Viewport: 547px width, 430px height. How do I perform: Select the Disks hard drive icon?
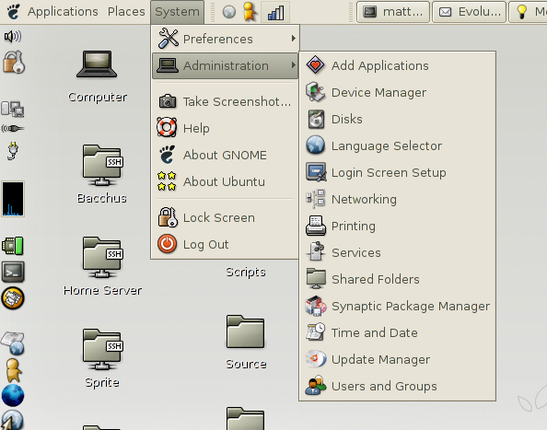point(316,120)
